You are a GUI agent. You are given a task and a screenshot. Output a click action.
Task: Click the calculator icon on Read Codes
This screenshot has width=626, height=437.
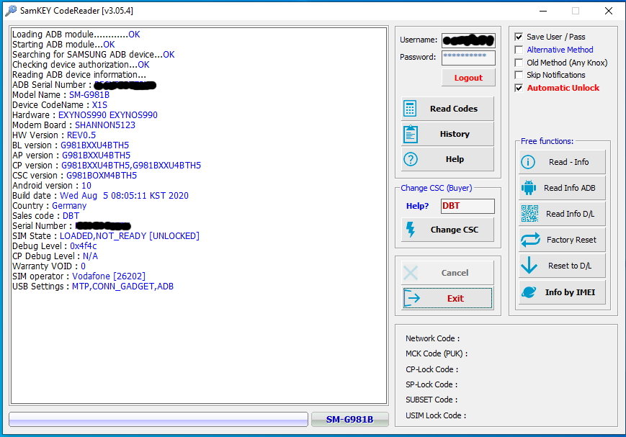pyautogui.click(x=410, y=109)
